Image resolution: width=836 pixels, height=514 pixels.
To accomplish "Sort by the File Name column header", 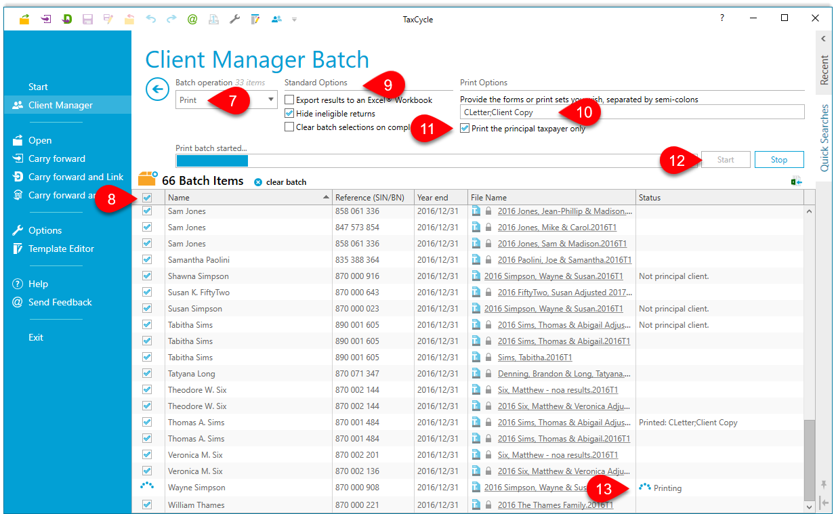I will click(551, 198).
